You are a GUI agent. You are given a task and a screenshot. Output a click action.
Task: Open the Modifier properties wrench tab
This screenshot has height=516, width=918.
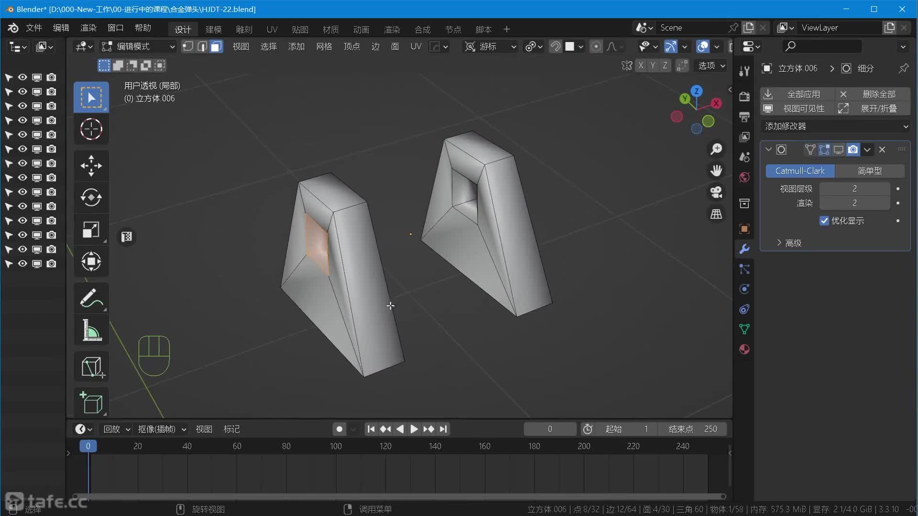click(x=744, y=249)
